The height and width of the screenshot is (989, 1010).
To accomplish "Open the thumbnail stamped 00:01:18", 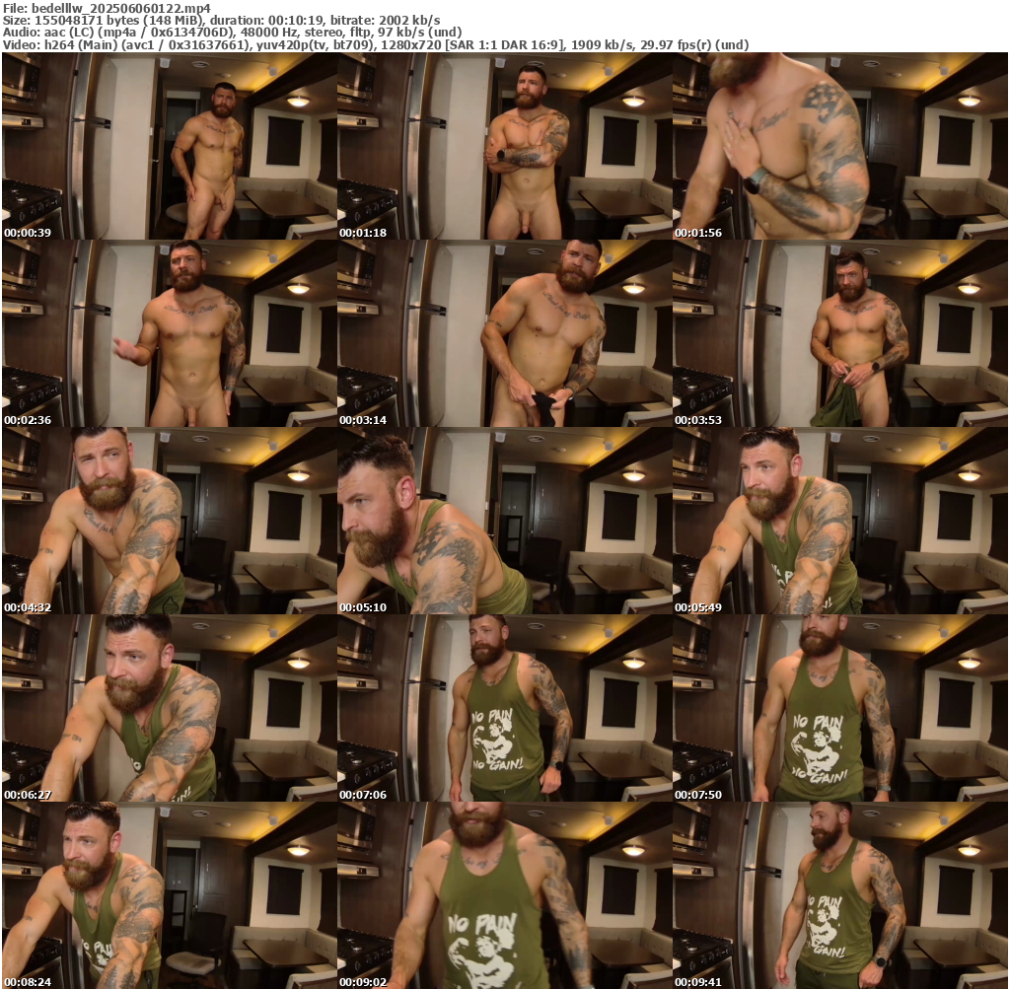I will pyautogui.click(x=504, y=146).
